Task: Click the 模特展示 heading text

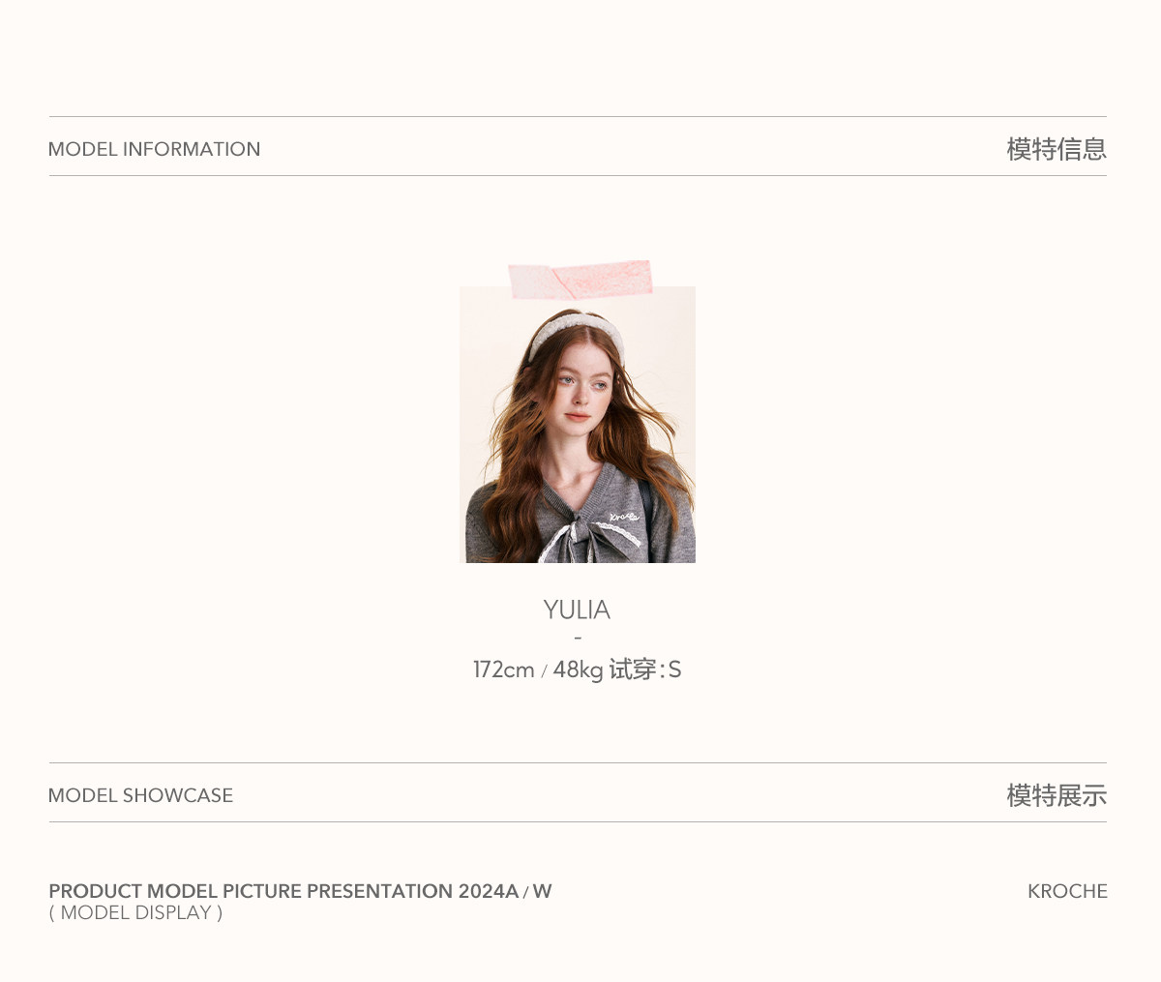Action: click(x=1057, y=795)
